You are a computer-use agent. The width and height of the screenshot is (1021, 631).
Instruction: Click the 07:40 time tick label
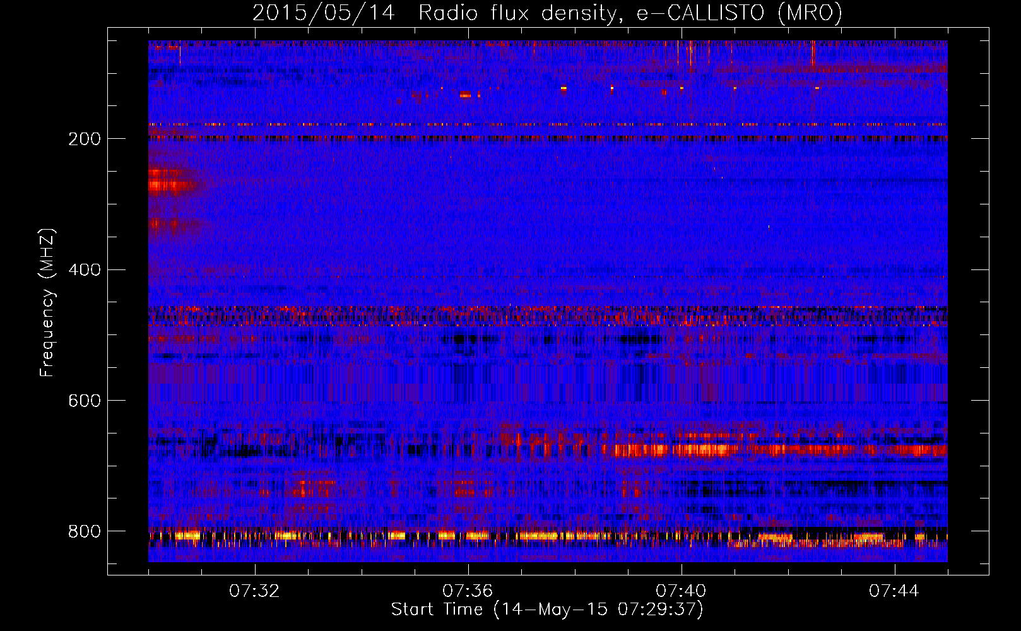(x=681, y=591)
